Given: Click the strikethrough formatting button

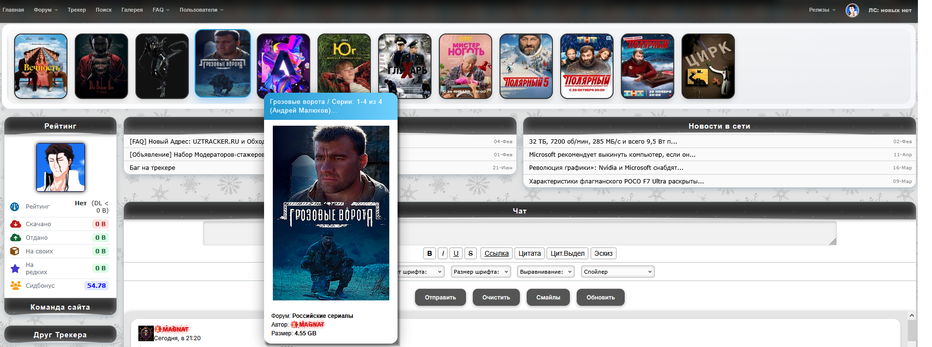Looking at the screenshot, I should click(x=470, y=253).
